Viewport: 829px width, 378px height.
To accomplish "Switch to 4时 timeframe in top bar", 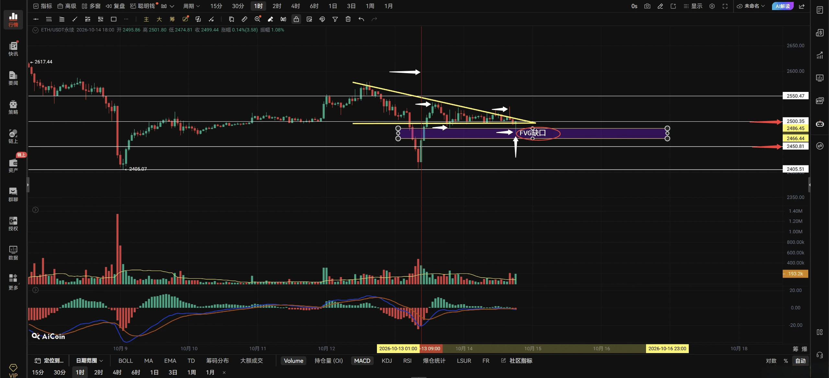I will 295,6.
